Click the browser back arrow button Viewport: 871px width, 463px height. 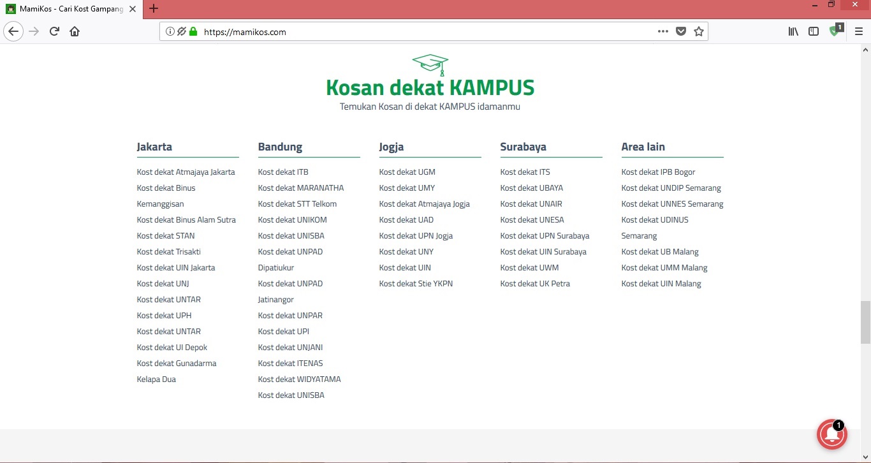(13, 31)
